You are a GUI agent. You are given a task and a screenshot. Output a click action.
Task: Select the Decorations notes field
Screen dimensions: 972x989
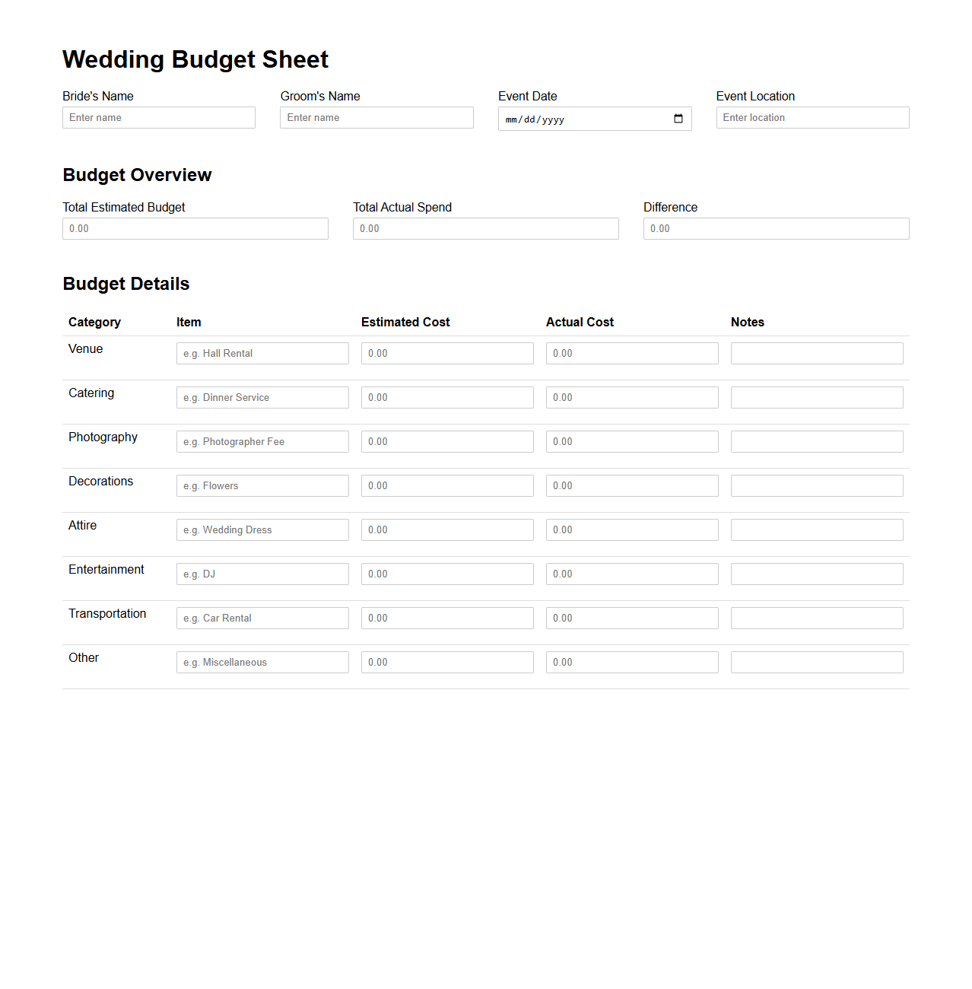pos(816,485)
